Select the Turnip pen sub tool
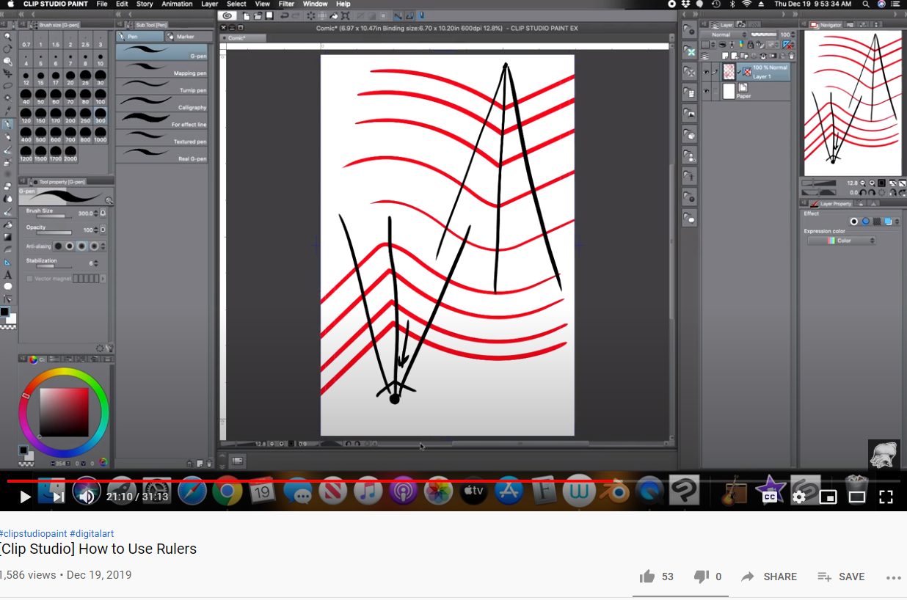The image size is (907, 600). coord(161,86)
